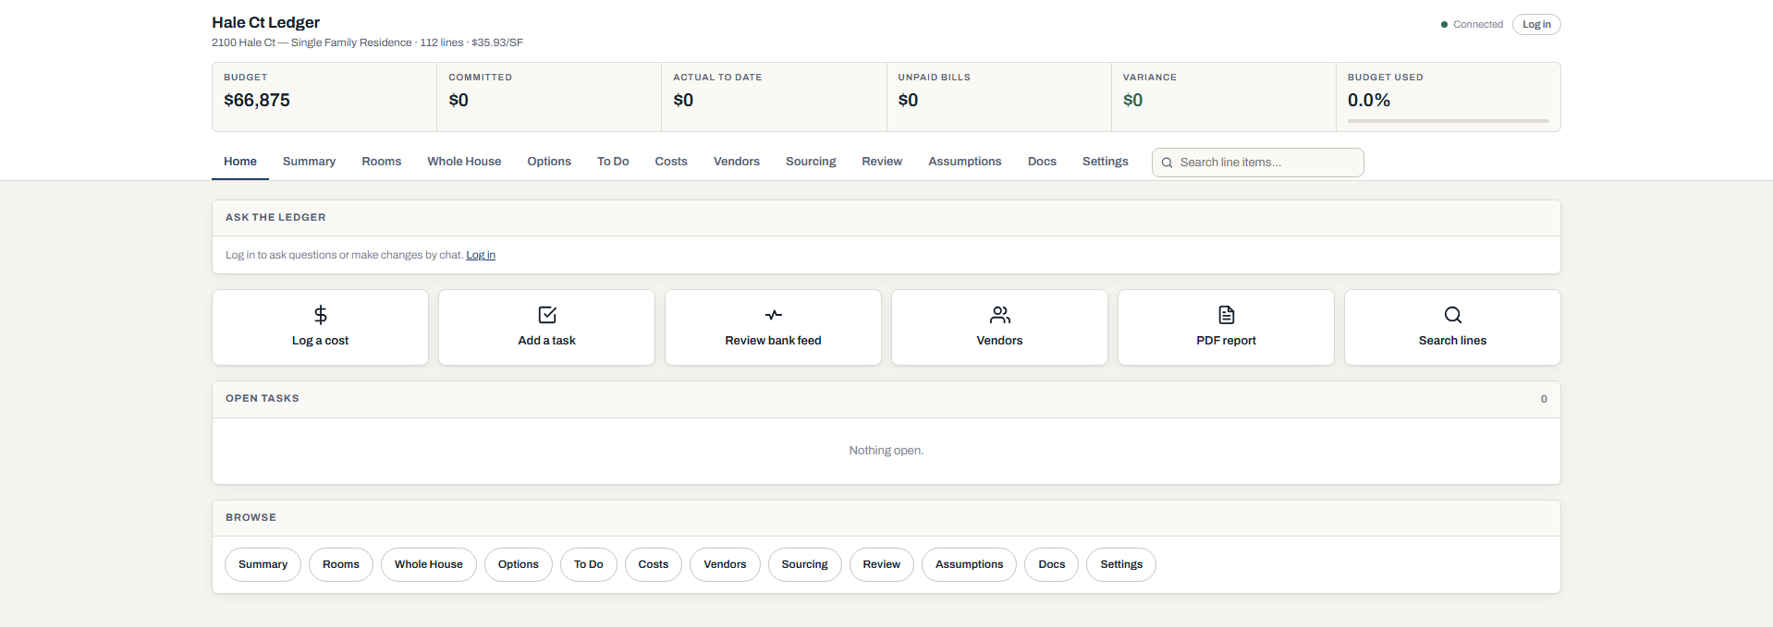Open the Settings tab

(x=1106, y=162)
